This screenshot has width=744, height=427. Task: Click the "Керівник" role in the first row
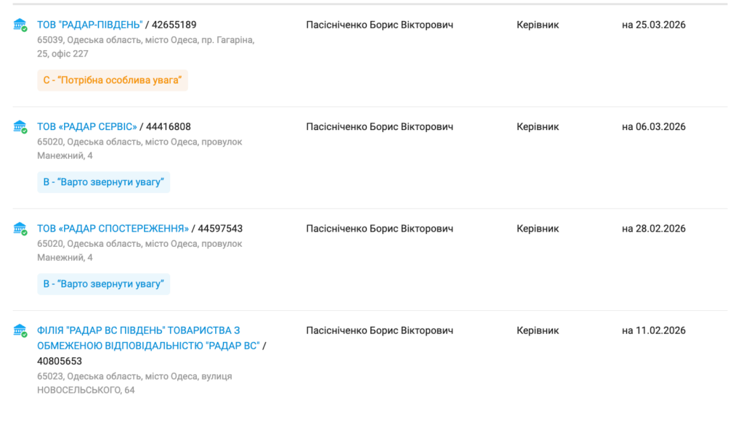[538, 25]
